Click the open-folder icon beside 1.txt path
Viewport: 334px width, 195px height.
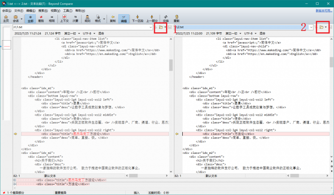click(x=161, y=27)
